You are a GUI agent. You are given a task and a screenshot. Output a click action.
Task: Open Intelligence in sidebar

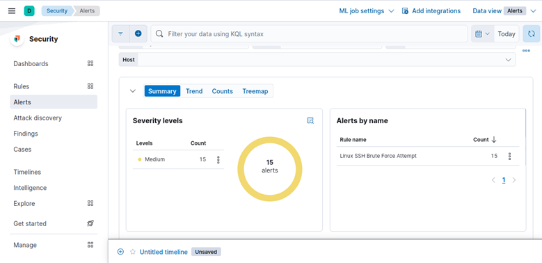pos(30,188)
